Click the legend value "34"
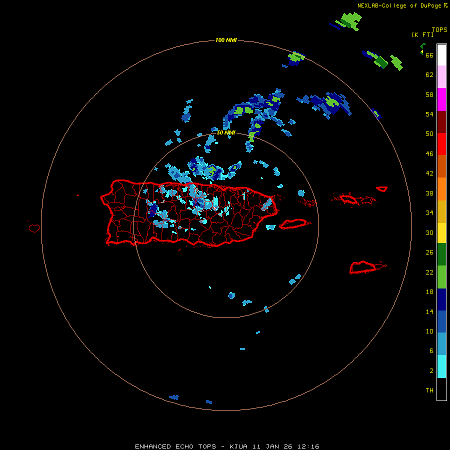Screen dimensions: 450x450 (x=429, y=213)
